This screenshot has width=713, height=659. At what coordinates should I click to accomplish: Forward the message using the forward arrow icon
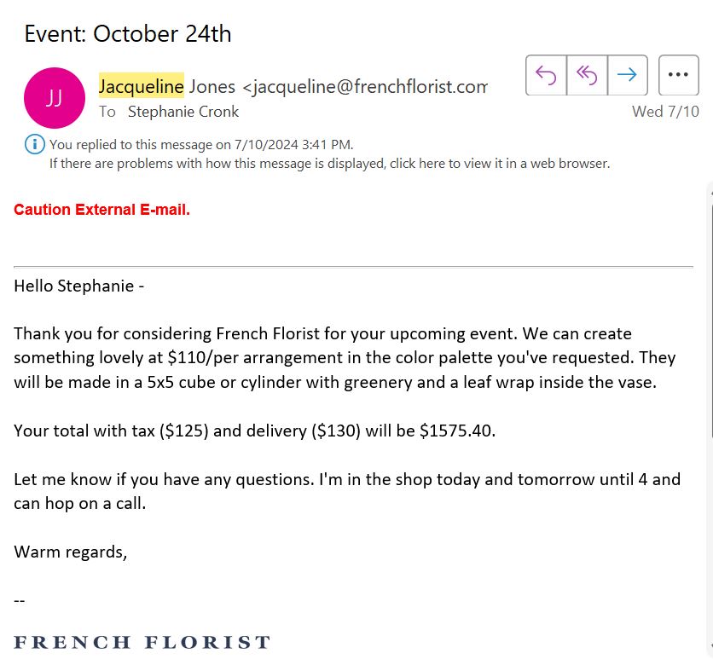click(628, 75)
